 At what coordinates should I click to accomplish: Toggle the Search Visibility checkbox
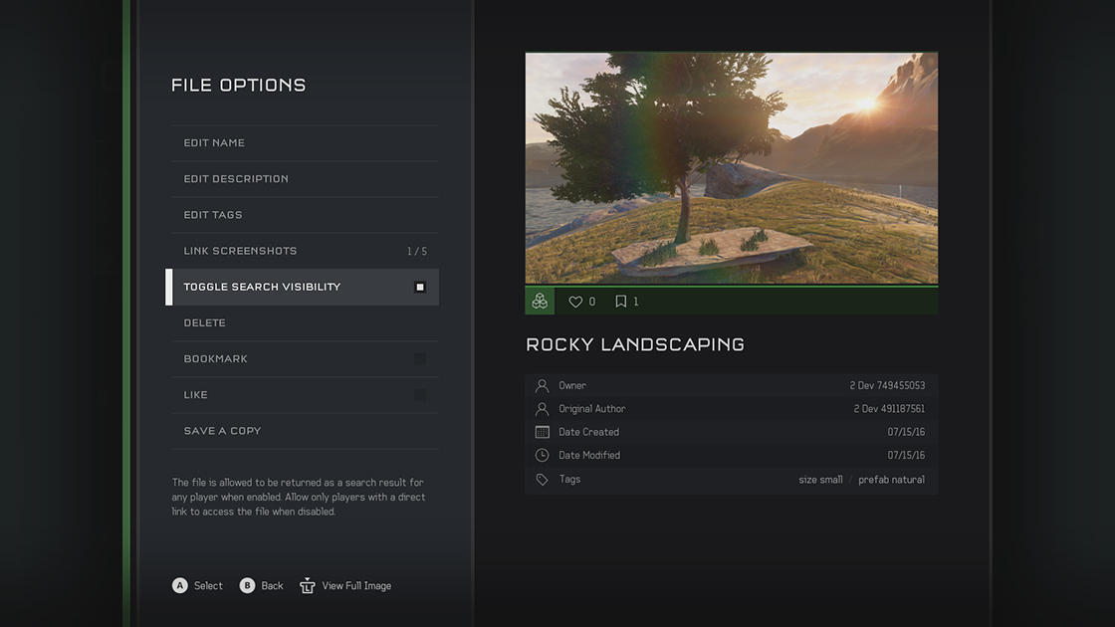419,287
